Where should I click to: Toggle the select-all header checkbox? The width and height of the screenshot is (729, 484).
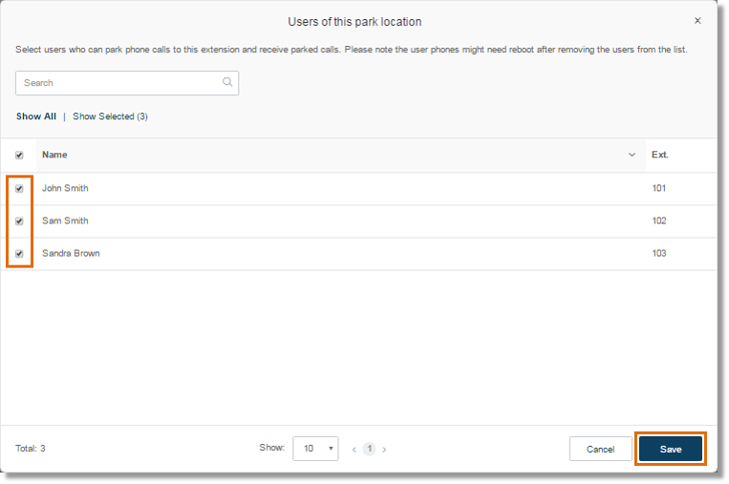pyautogui.click(x=19, y=156)
